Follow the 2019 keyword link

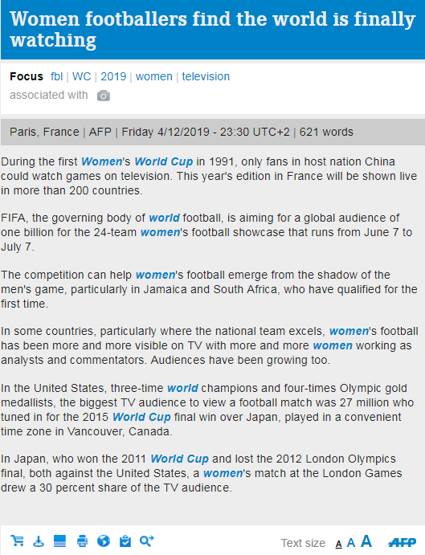point(113,76)
